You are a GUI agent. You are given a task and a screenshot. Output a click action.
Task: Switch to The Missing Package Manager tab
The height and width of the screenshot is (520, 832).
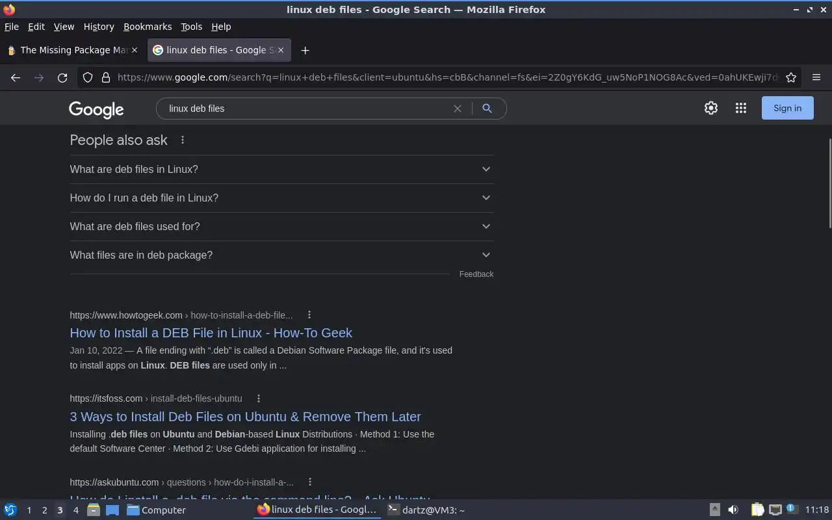pyautogui.click(x=72, y=50)
